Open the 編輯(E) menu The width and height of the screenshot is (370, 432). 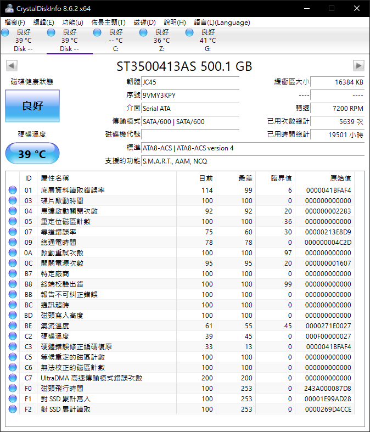point(43,23)
